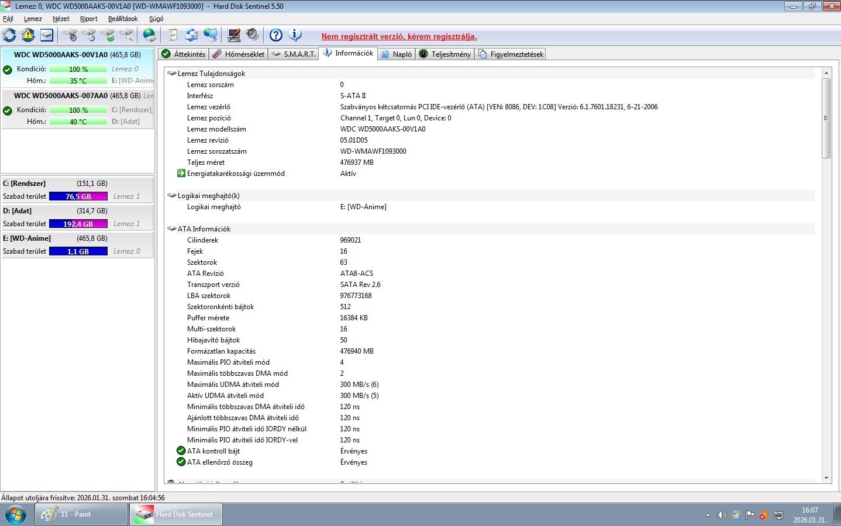Click the Hard Disk Sentinel taskbar button
This screenshot has width=841, height=526.
[176, 514]
